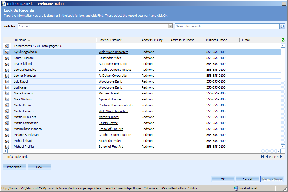Screen dimensions: 288x192
Task: Click contact icon for Laura Giussani
Action: (7, 58)
